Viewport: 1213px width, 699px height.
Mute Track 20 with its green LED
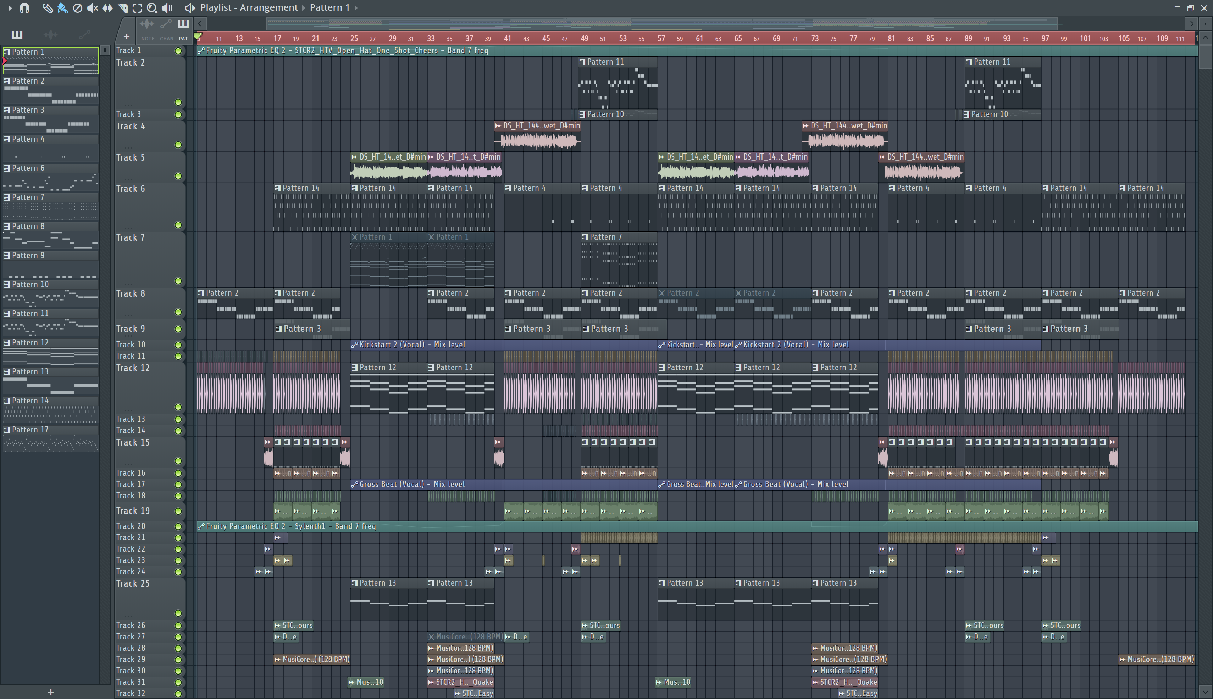point(178,526)
